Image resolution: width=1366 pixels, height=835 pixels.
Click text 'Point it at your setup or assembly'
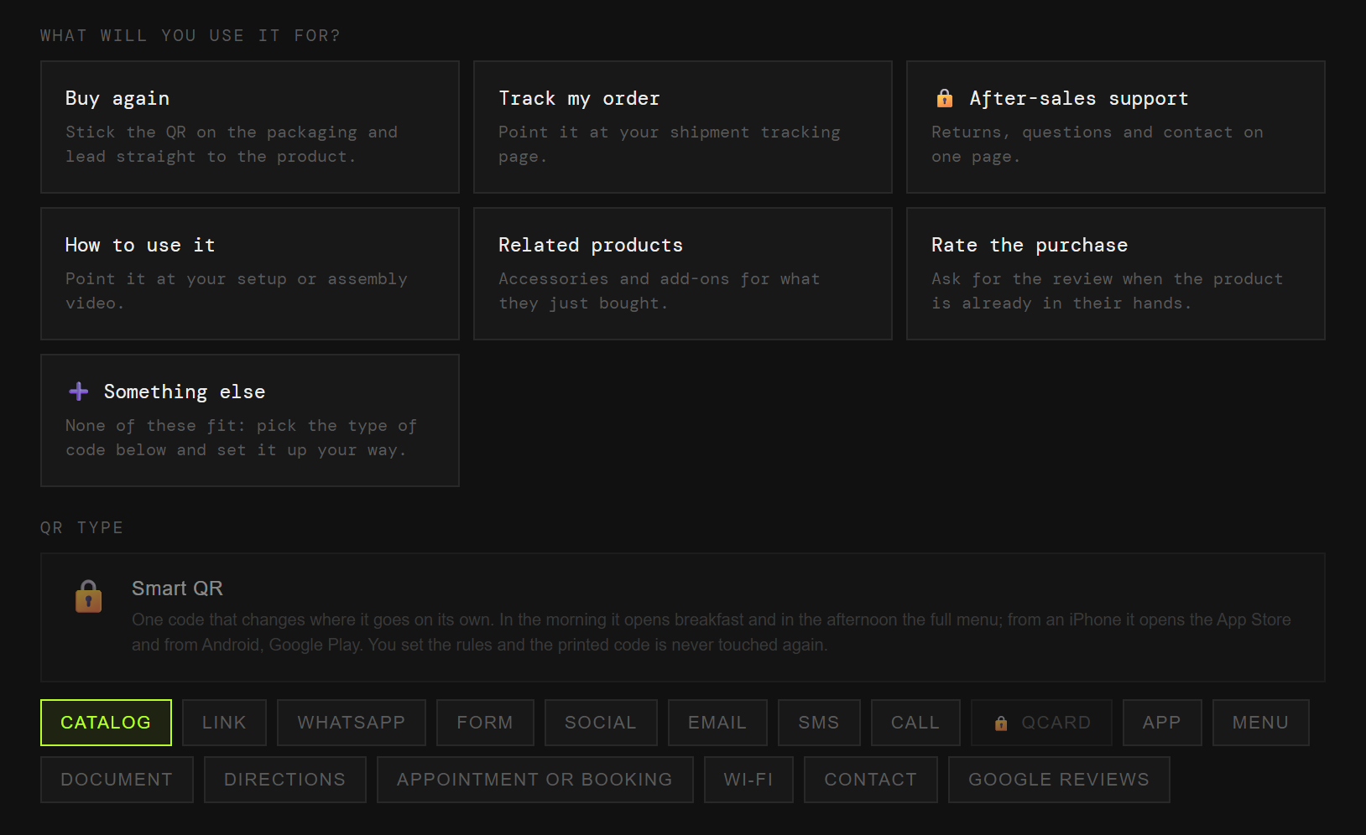coord(237,279)
